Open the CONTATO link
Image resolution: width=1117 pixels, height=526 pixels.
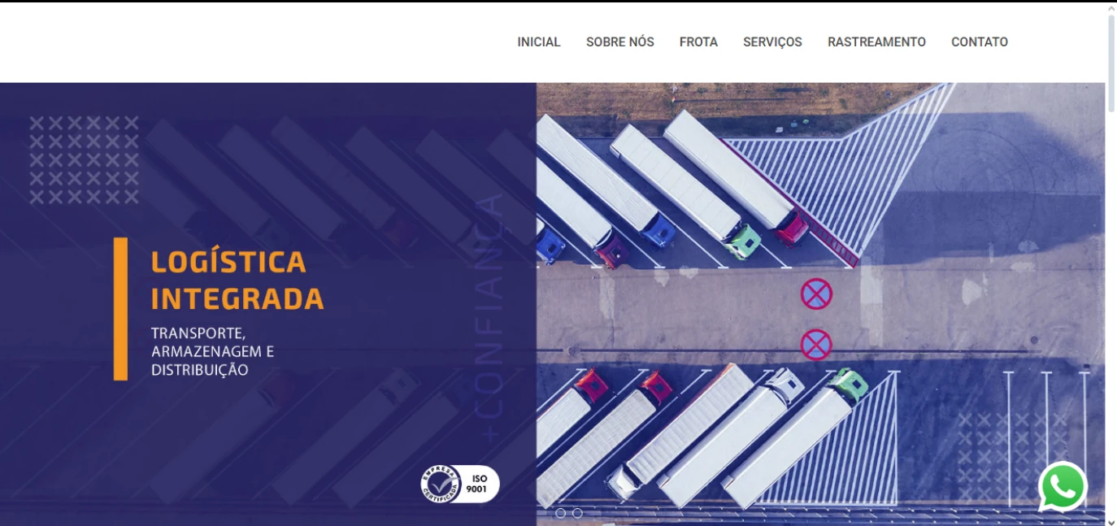pos(980,42)
